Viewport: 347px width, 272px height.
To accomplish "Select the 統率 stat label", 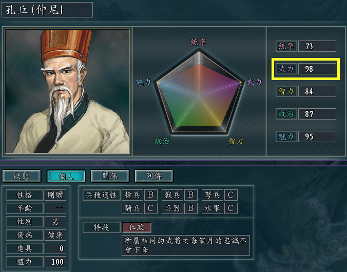I will 286,46.
